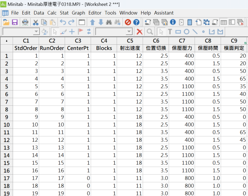Image resolution: width=248 pixels, height=196 pixels.
Task: Open Project Manager info icon
Action: pyautogui.click(x=173, y=22)
